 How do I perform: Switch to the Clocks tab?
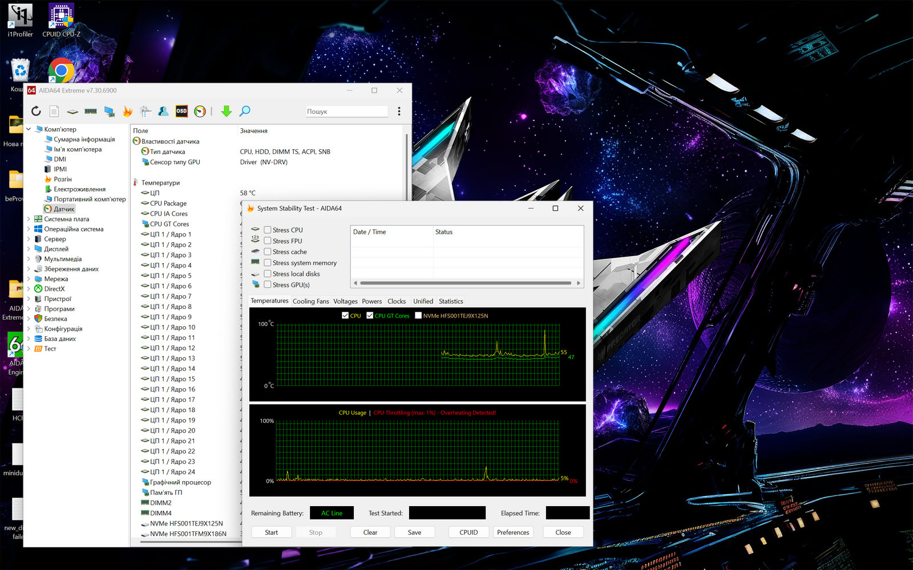pyautogui.click(x=397, y=302)
